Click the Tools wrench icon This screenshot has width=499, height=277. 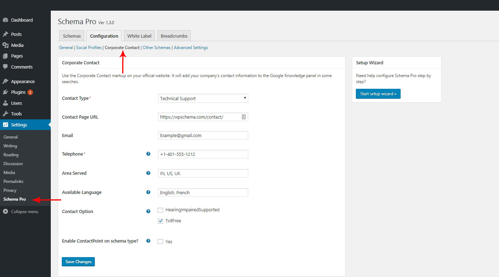pyautogui.click(x=5, y=114)
